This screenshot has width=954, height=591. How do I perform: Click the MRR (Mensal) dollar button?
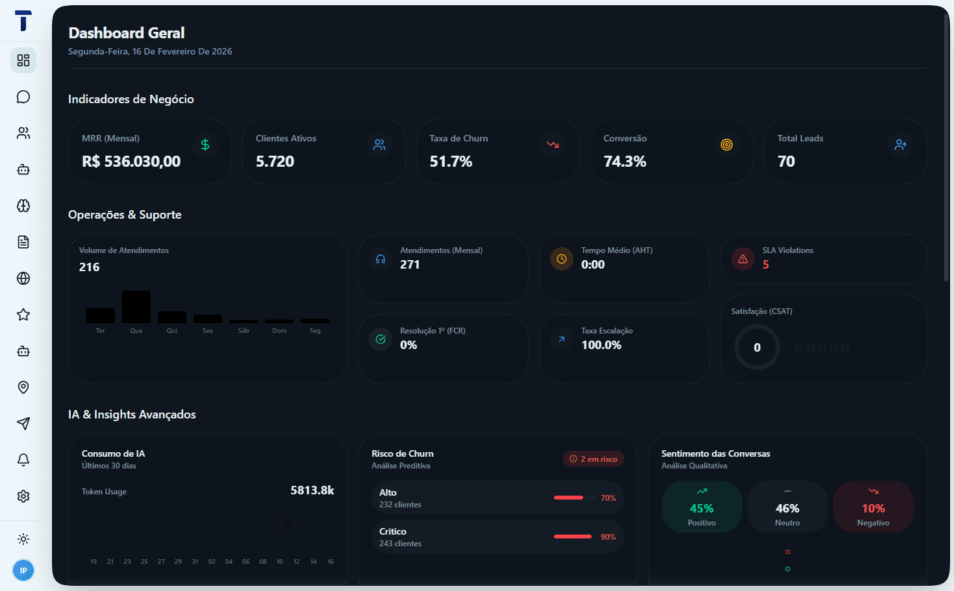(205, 144)
